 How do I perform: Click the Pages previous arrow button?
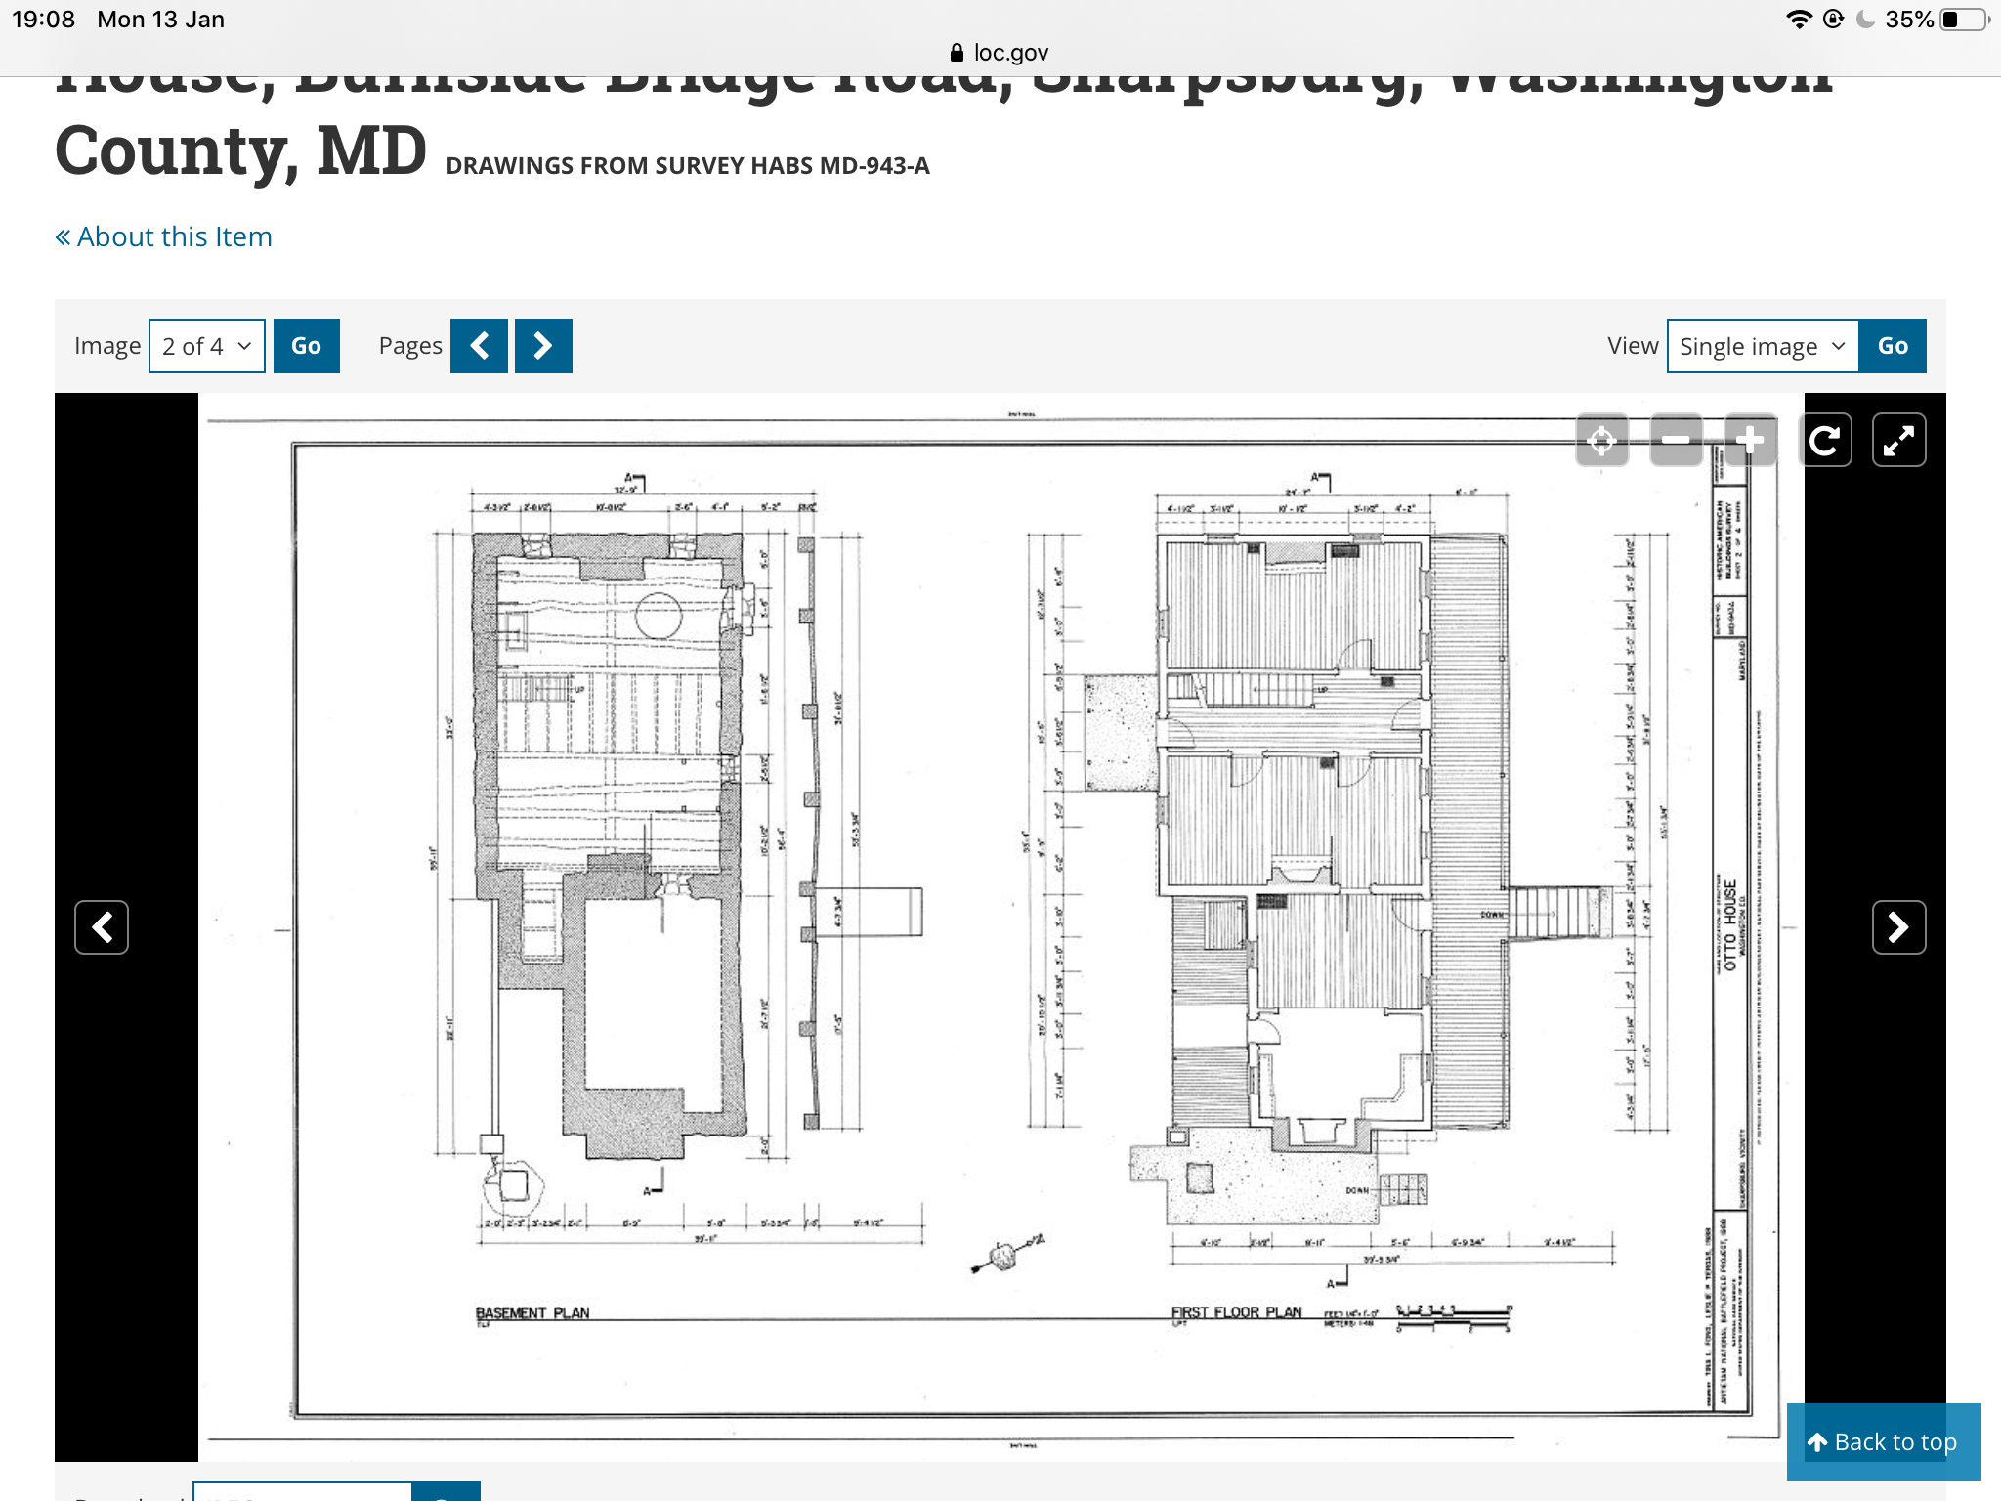click(479, 346)
